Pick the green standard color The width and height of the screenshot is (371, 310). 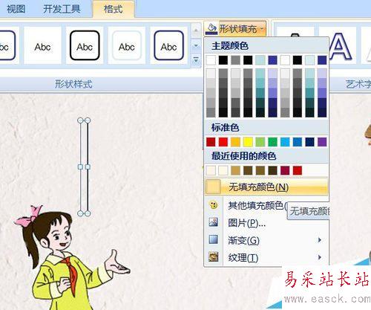coord(272,142)
